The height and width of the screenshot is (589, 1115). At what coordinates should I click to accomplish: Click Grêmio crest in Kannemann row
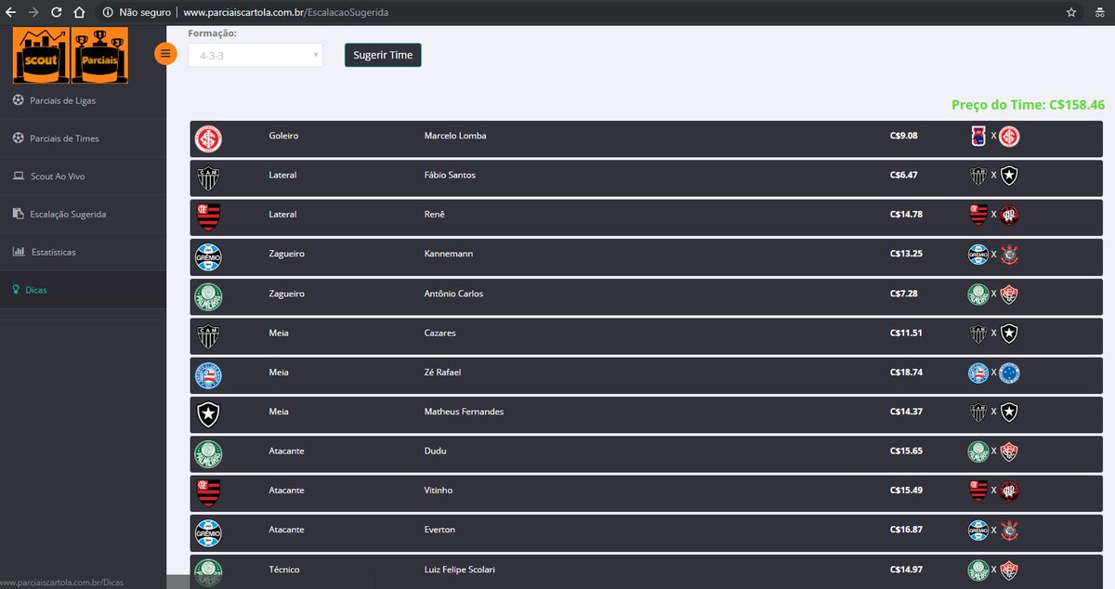pos(208,256)
